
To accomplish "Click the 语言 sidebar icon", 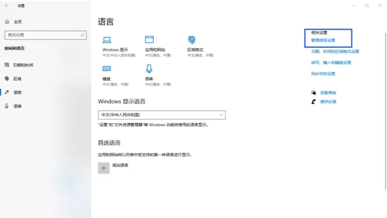I will [7, 92].
